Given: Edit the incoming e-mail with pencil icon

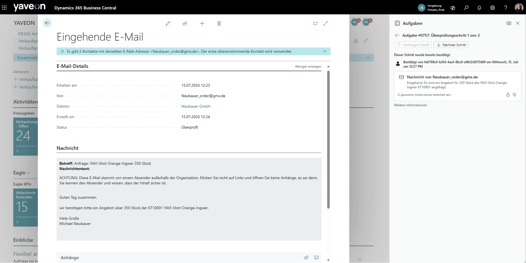Looking at the screenshot, I should tap(168, 24).
